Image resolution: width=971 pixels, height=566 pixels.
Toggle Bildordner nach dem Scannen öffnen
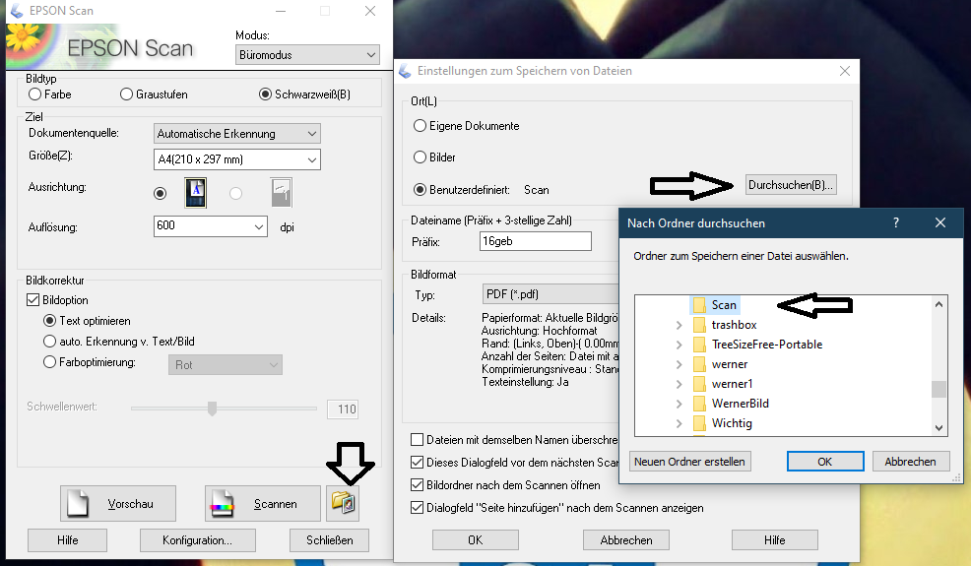click(418, 485)
